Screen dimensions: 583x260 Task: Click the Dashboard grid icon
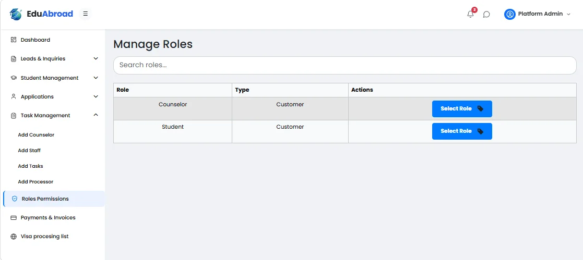click(x=14, y=40)
